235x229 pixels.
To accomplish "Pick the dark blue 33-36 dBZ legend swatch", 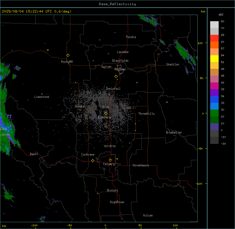I will click(x=214, y=99).
